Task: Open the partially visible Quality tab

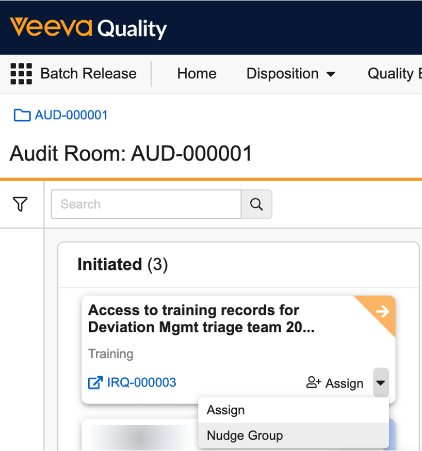Action: pyautogui.click(x=393, y=74)
